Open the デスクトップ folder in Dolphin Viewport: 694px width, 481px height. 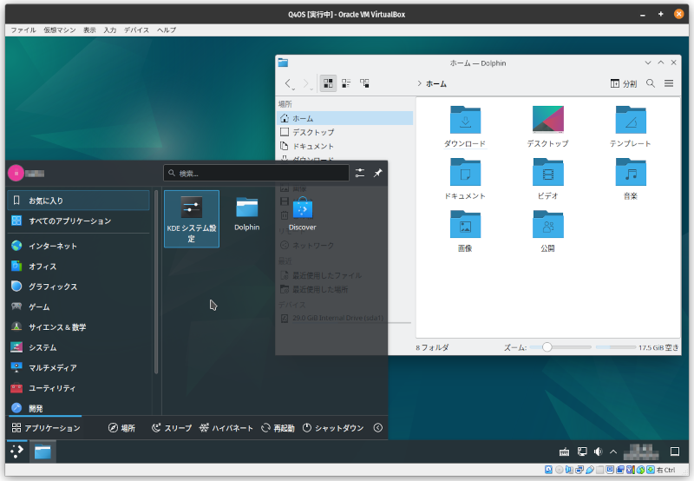547,126
